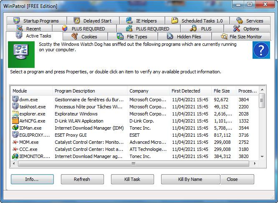This screenshot has height=203, width=278.
Task: Click the Options tools icon
Action: [x=237, y=28]
